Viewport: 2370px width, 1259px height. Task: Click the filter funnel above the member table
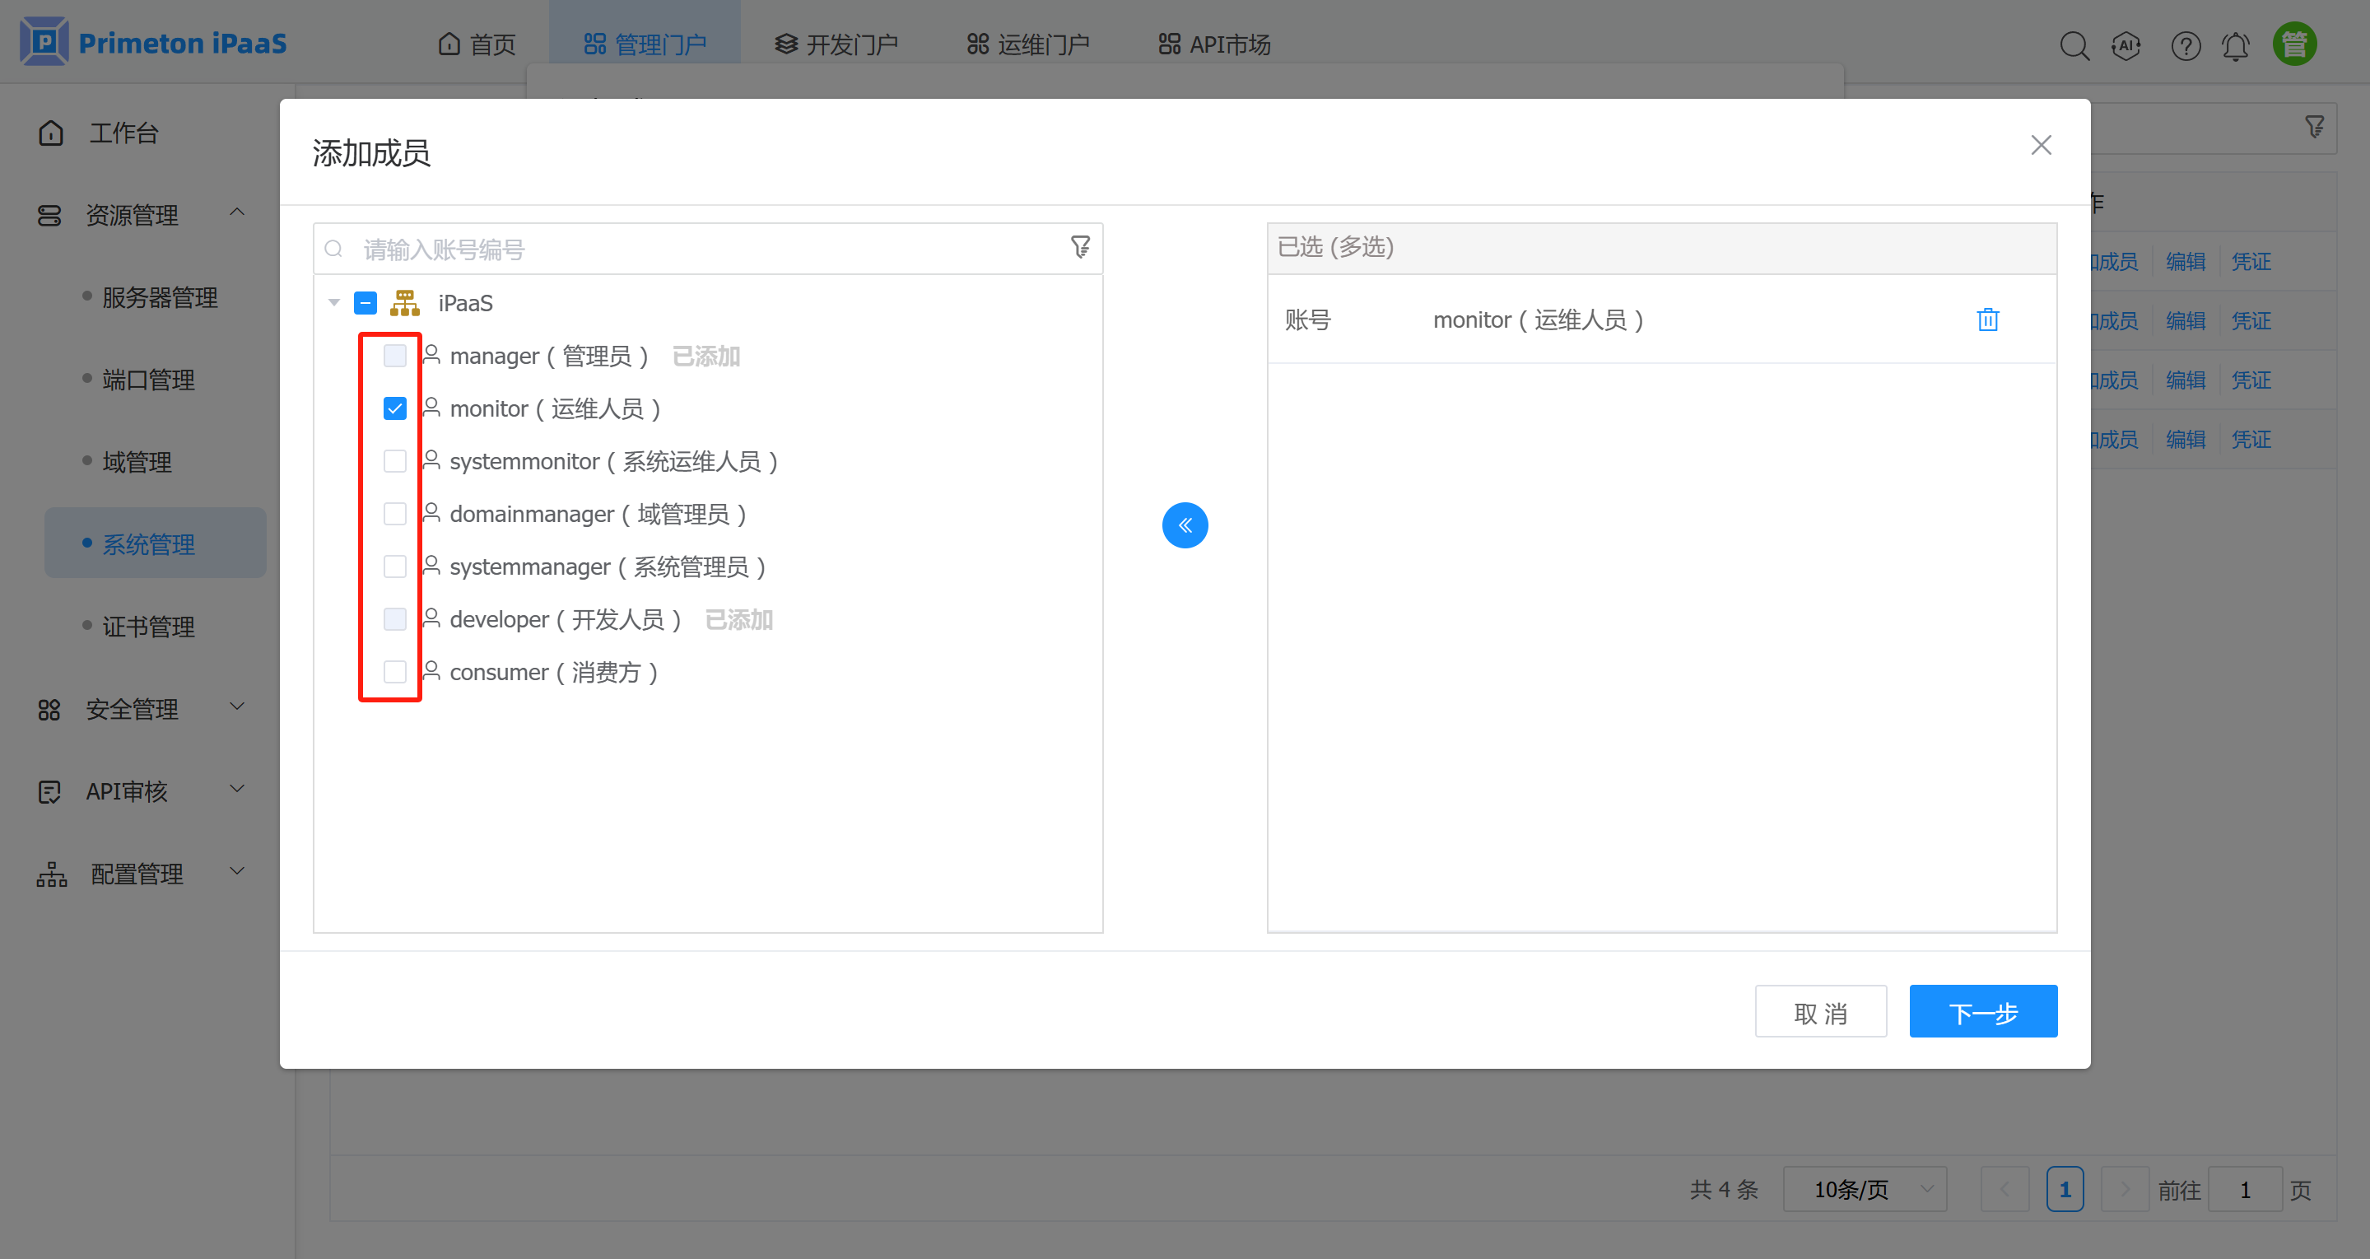point(2315,126)
